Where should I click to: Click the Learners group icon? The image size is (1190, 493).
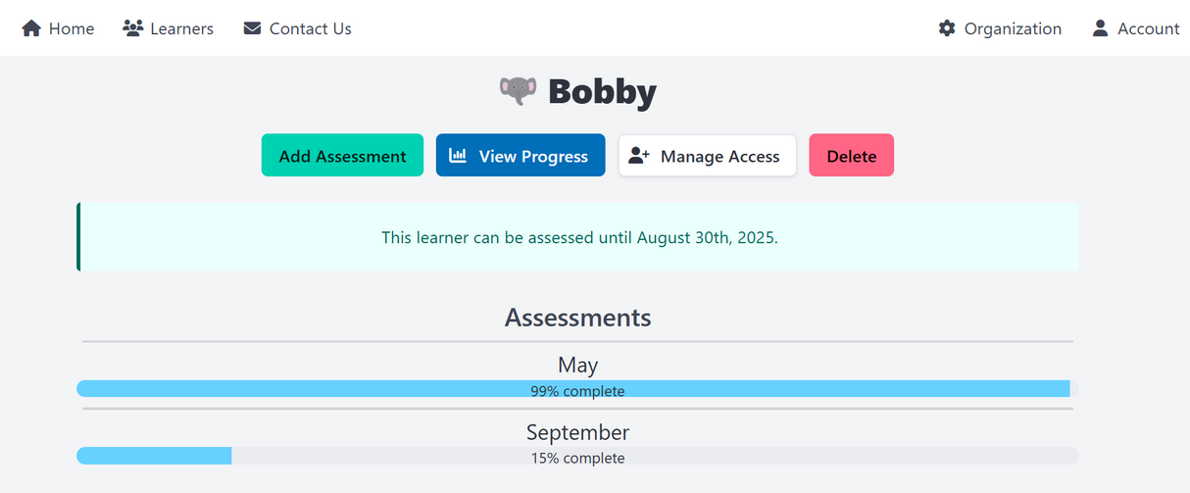[132, 28]
